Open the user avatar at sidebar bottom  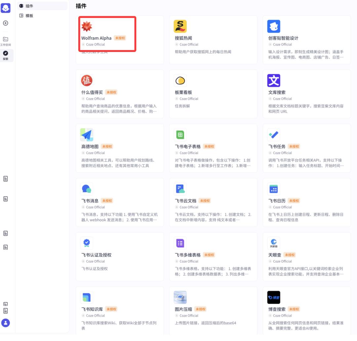[x=6, y=323]
